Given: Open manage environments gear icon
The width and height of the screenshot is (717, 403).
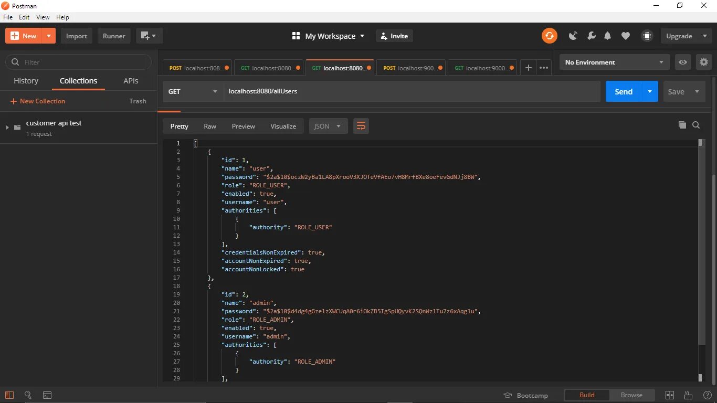Looking at the screenshot, I should click(704, 62).
